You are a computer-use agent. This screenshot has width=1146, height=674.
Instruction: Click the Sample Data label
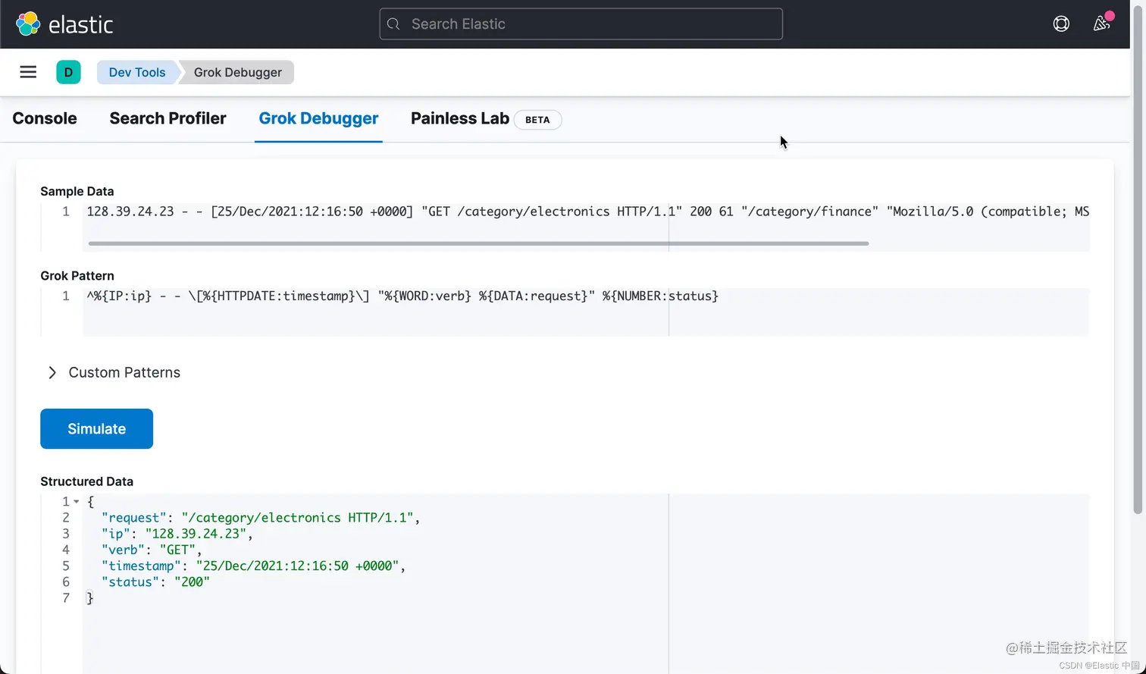pyautogui.click(x=77, y=191)
